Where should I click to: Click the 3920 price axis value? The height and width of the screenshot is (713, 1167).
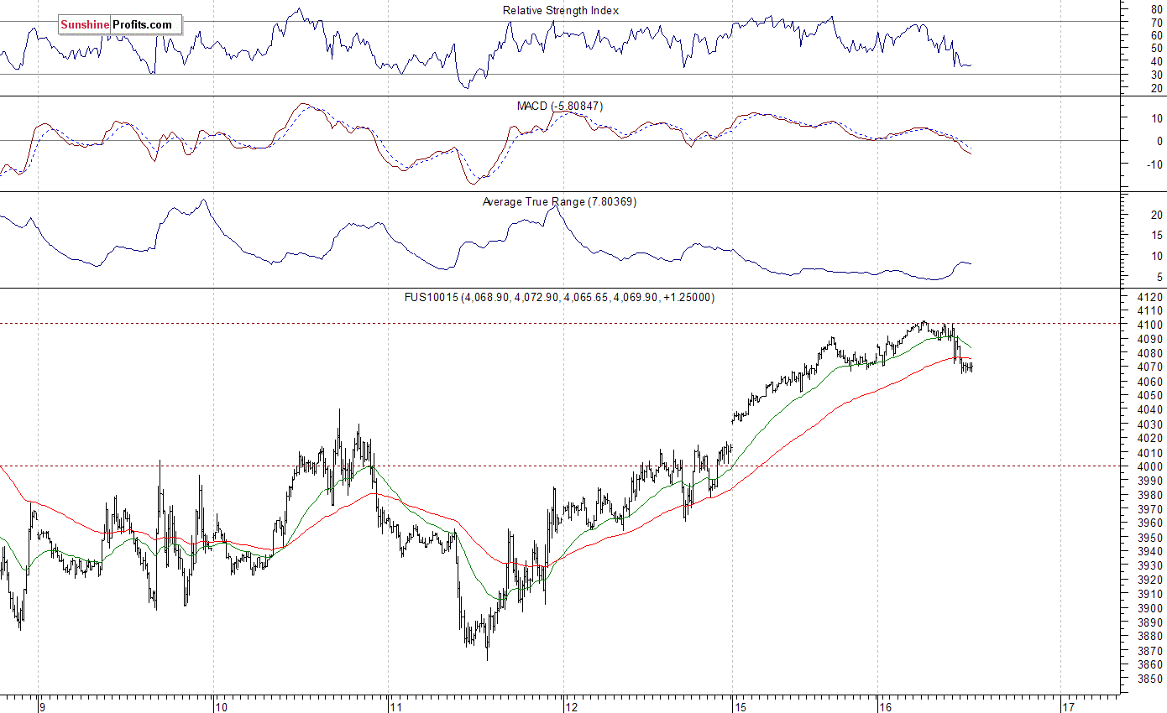[1149, 580]
